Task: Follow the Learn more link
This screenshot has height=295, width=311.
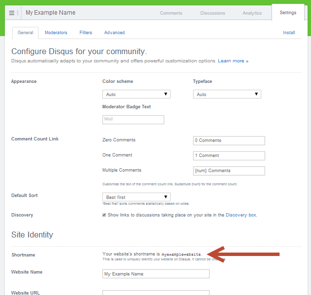Action: 233,61
